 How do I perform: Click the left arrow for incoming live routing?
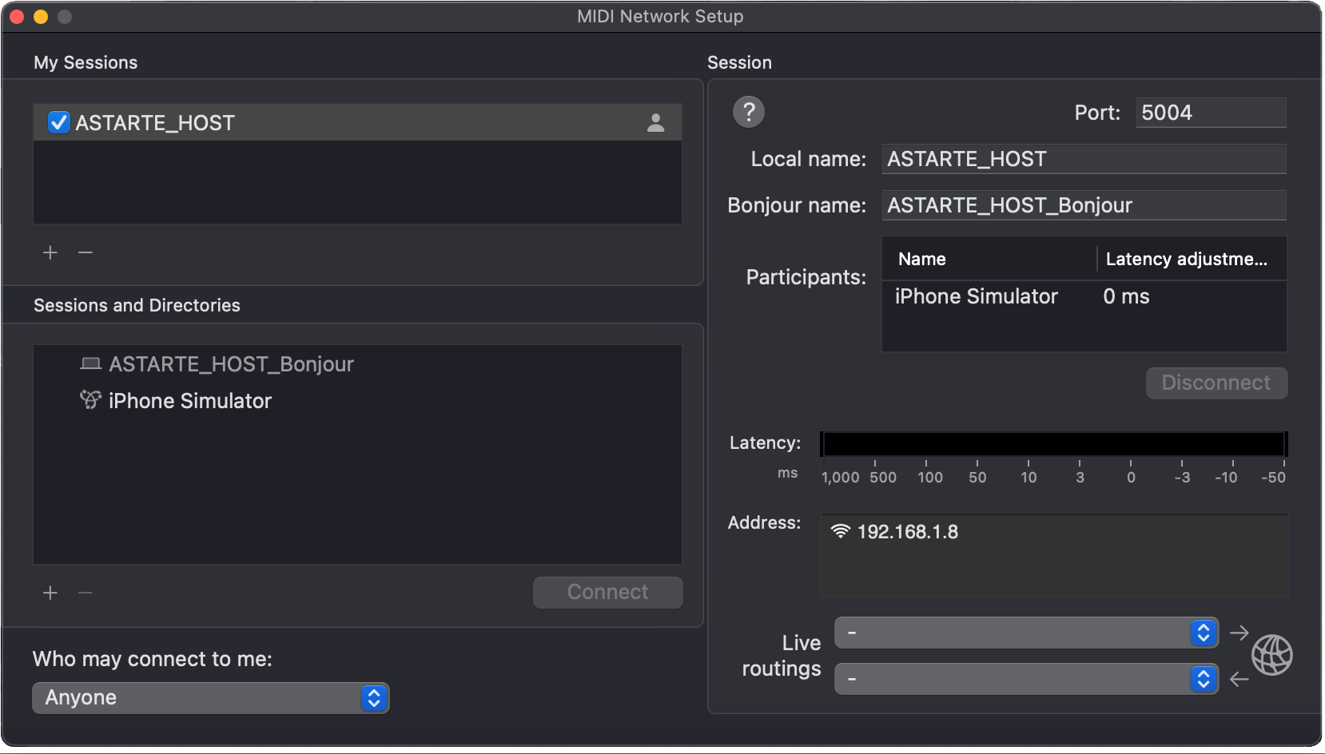(1238, 679)
